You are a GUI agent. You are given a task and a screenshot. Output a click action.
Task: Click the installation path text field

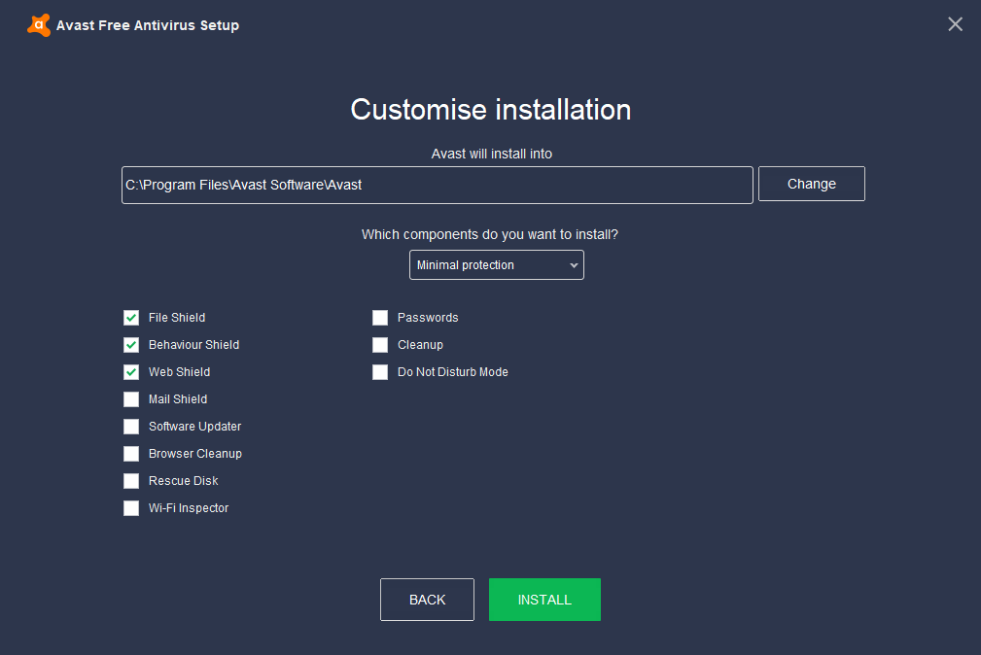(x=437, y=185)
